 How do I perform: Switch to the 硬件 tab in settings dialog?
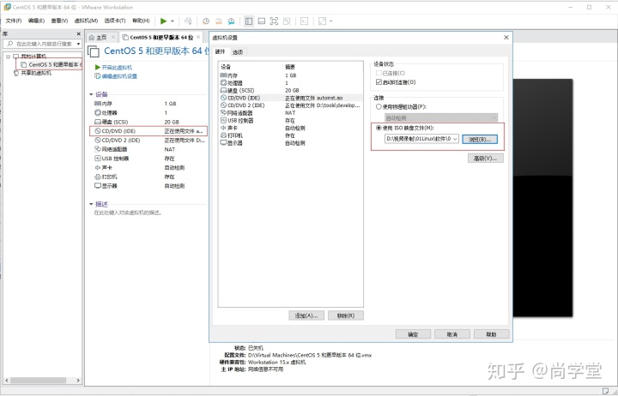click(x=221, y=51)
